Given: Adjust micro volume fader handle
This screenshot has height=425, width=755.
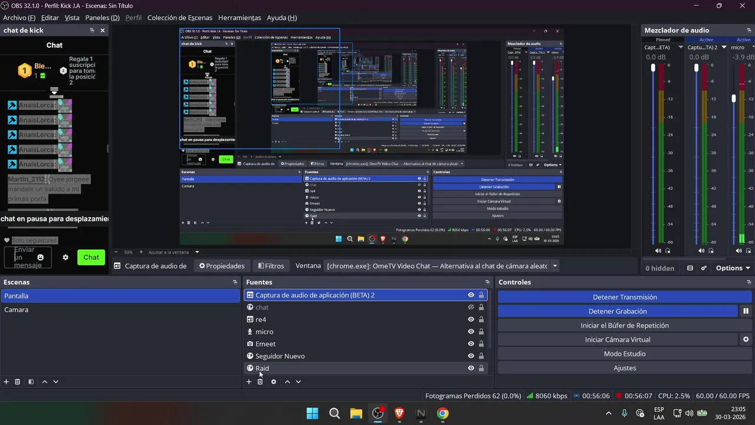Looking at the screenshot, I should (734, 99).
